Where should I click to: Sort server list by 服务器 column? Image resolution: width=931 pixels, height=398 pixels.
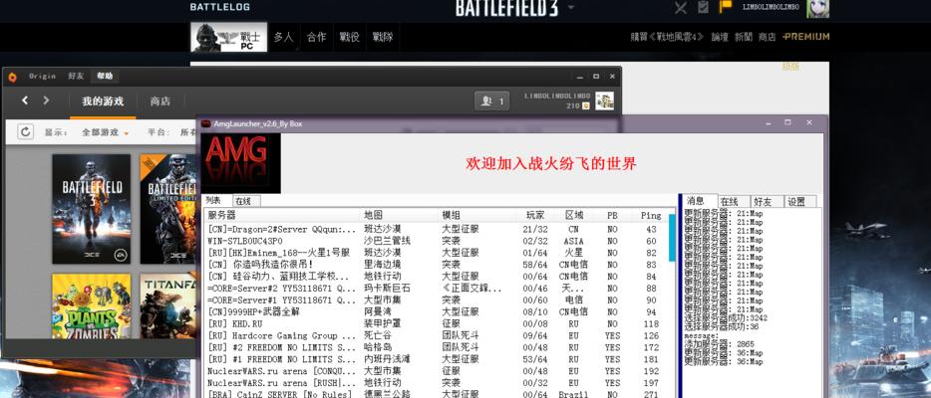point(282,215)
